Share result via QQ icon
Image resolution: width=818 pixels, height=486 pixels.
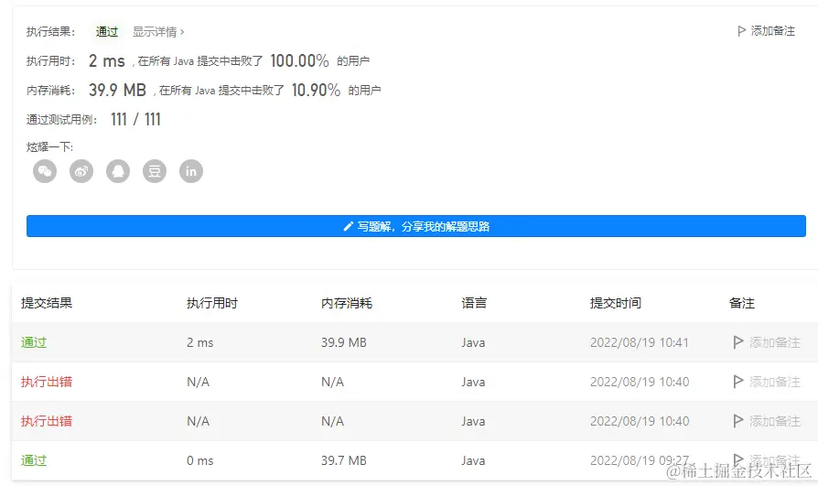coord(118,171)
